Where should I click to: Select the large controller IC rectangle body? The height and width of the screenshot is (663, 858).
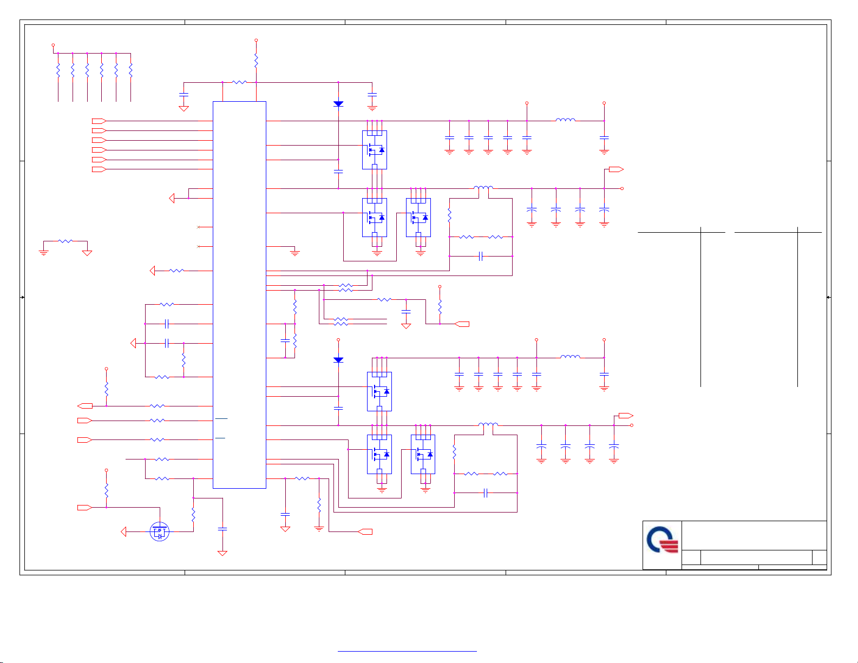pos(239,295)
